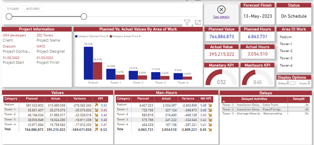Select Tower-3 in Area Of Work slicer
Screen dimensions: 314x145
[x=286, y=58]
